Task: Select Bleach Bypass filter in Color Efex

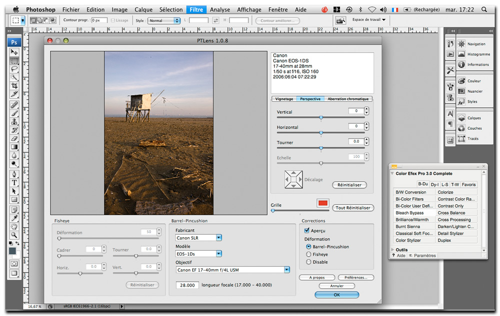Action: tap(414, 213)
